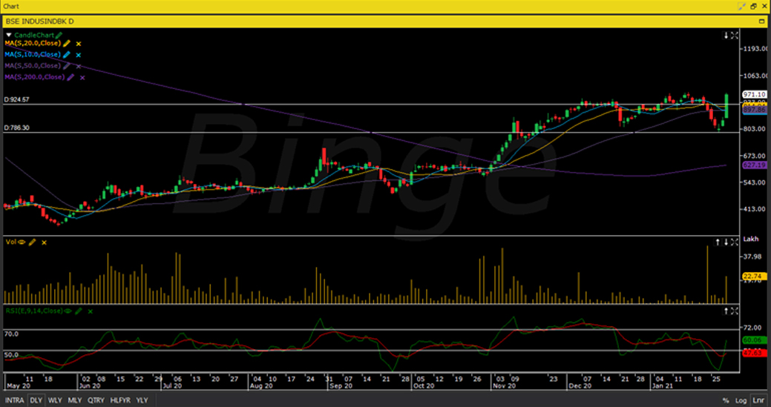The width and height of the screenshot is (771, 407).
Task: Click the MA(S,10.0,Close) legend label
Action: tap(33, 55)
